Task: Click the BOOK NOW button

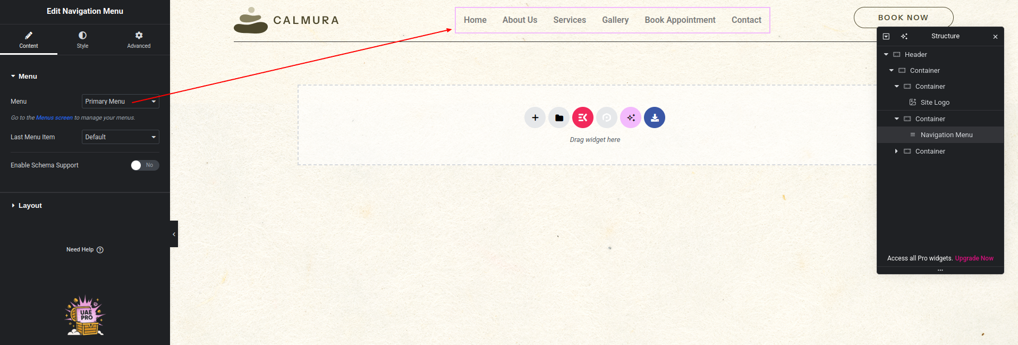Action: click(x=903, y=18)
